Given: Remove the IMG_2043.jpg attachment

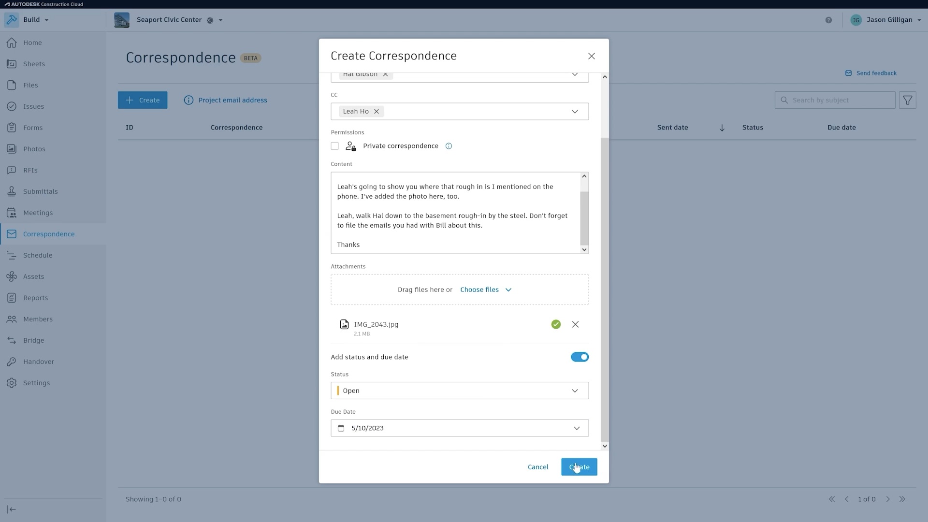Looking at the screenshot, I should (x=575, y=324).
